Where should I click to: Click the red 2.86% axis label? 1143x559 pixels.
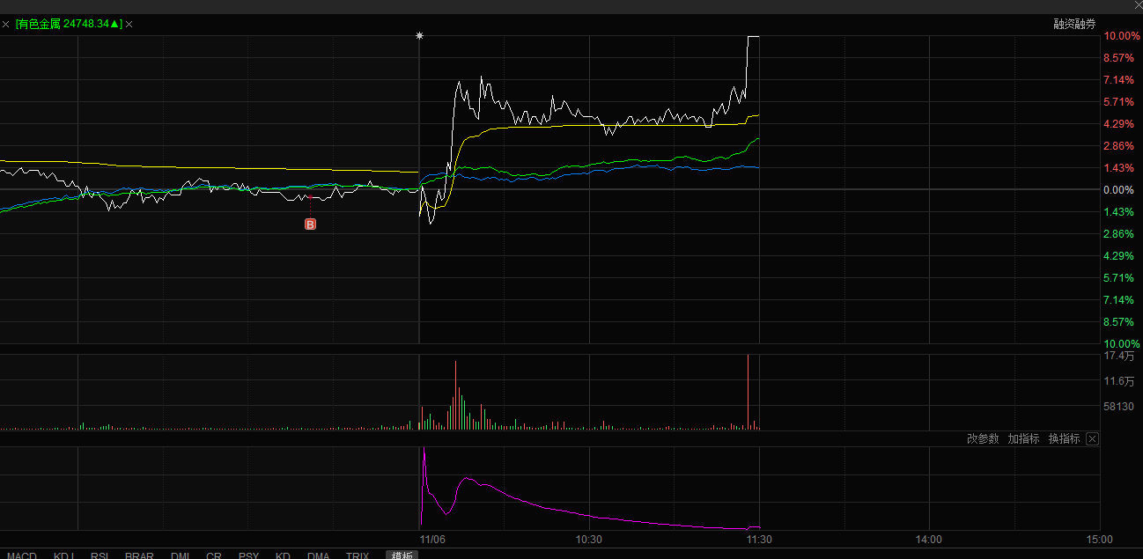click(x=1119, y=146)
